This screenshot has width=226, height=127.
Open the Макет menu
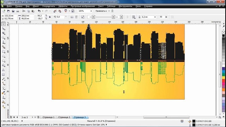coord(36,6)
